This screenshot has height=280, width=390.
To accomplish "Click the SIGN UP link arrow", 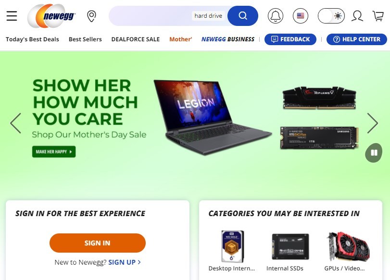I will tap(139, 262).
